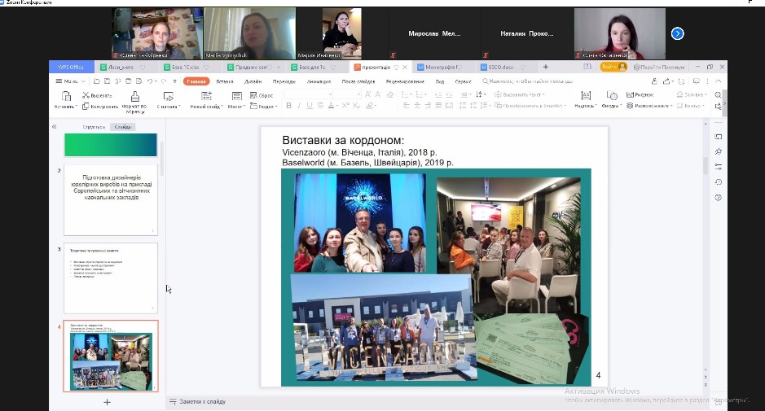Select slide 2 thumbnail in the panel
This screenshot has height=411, width=765.
coord(111,199)
